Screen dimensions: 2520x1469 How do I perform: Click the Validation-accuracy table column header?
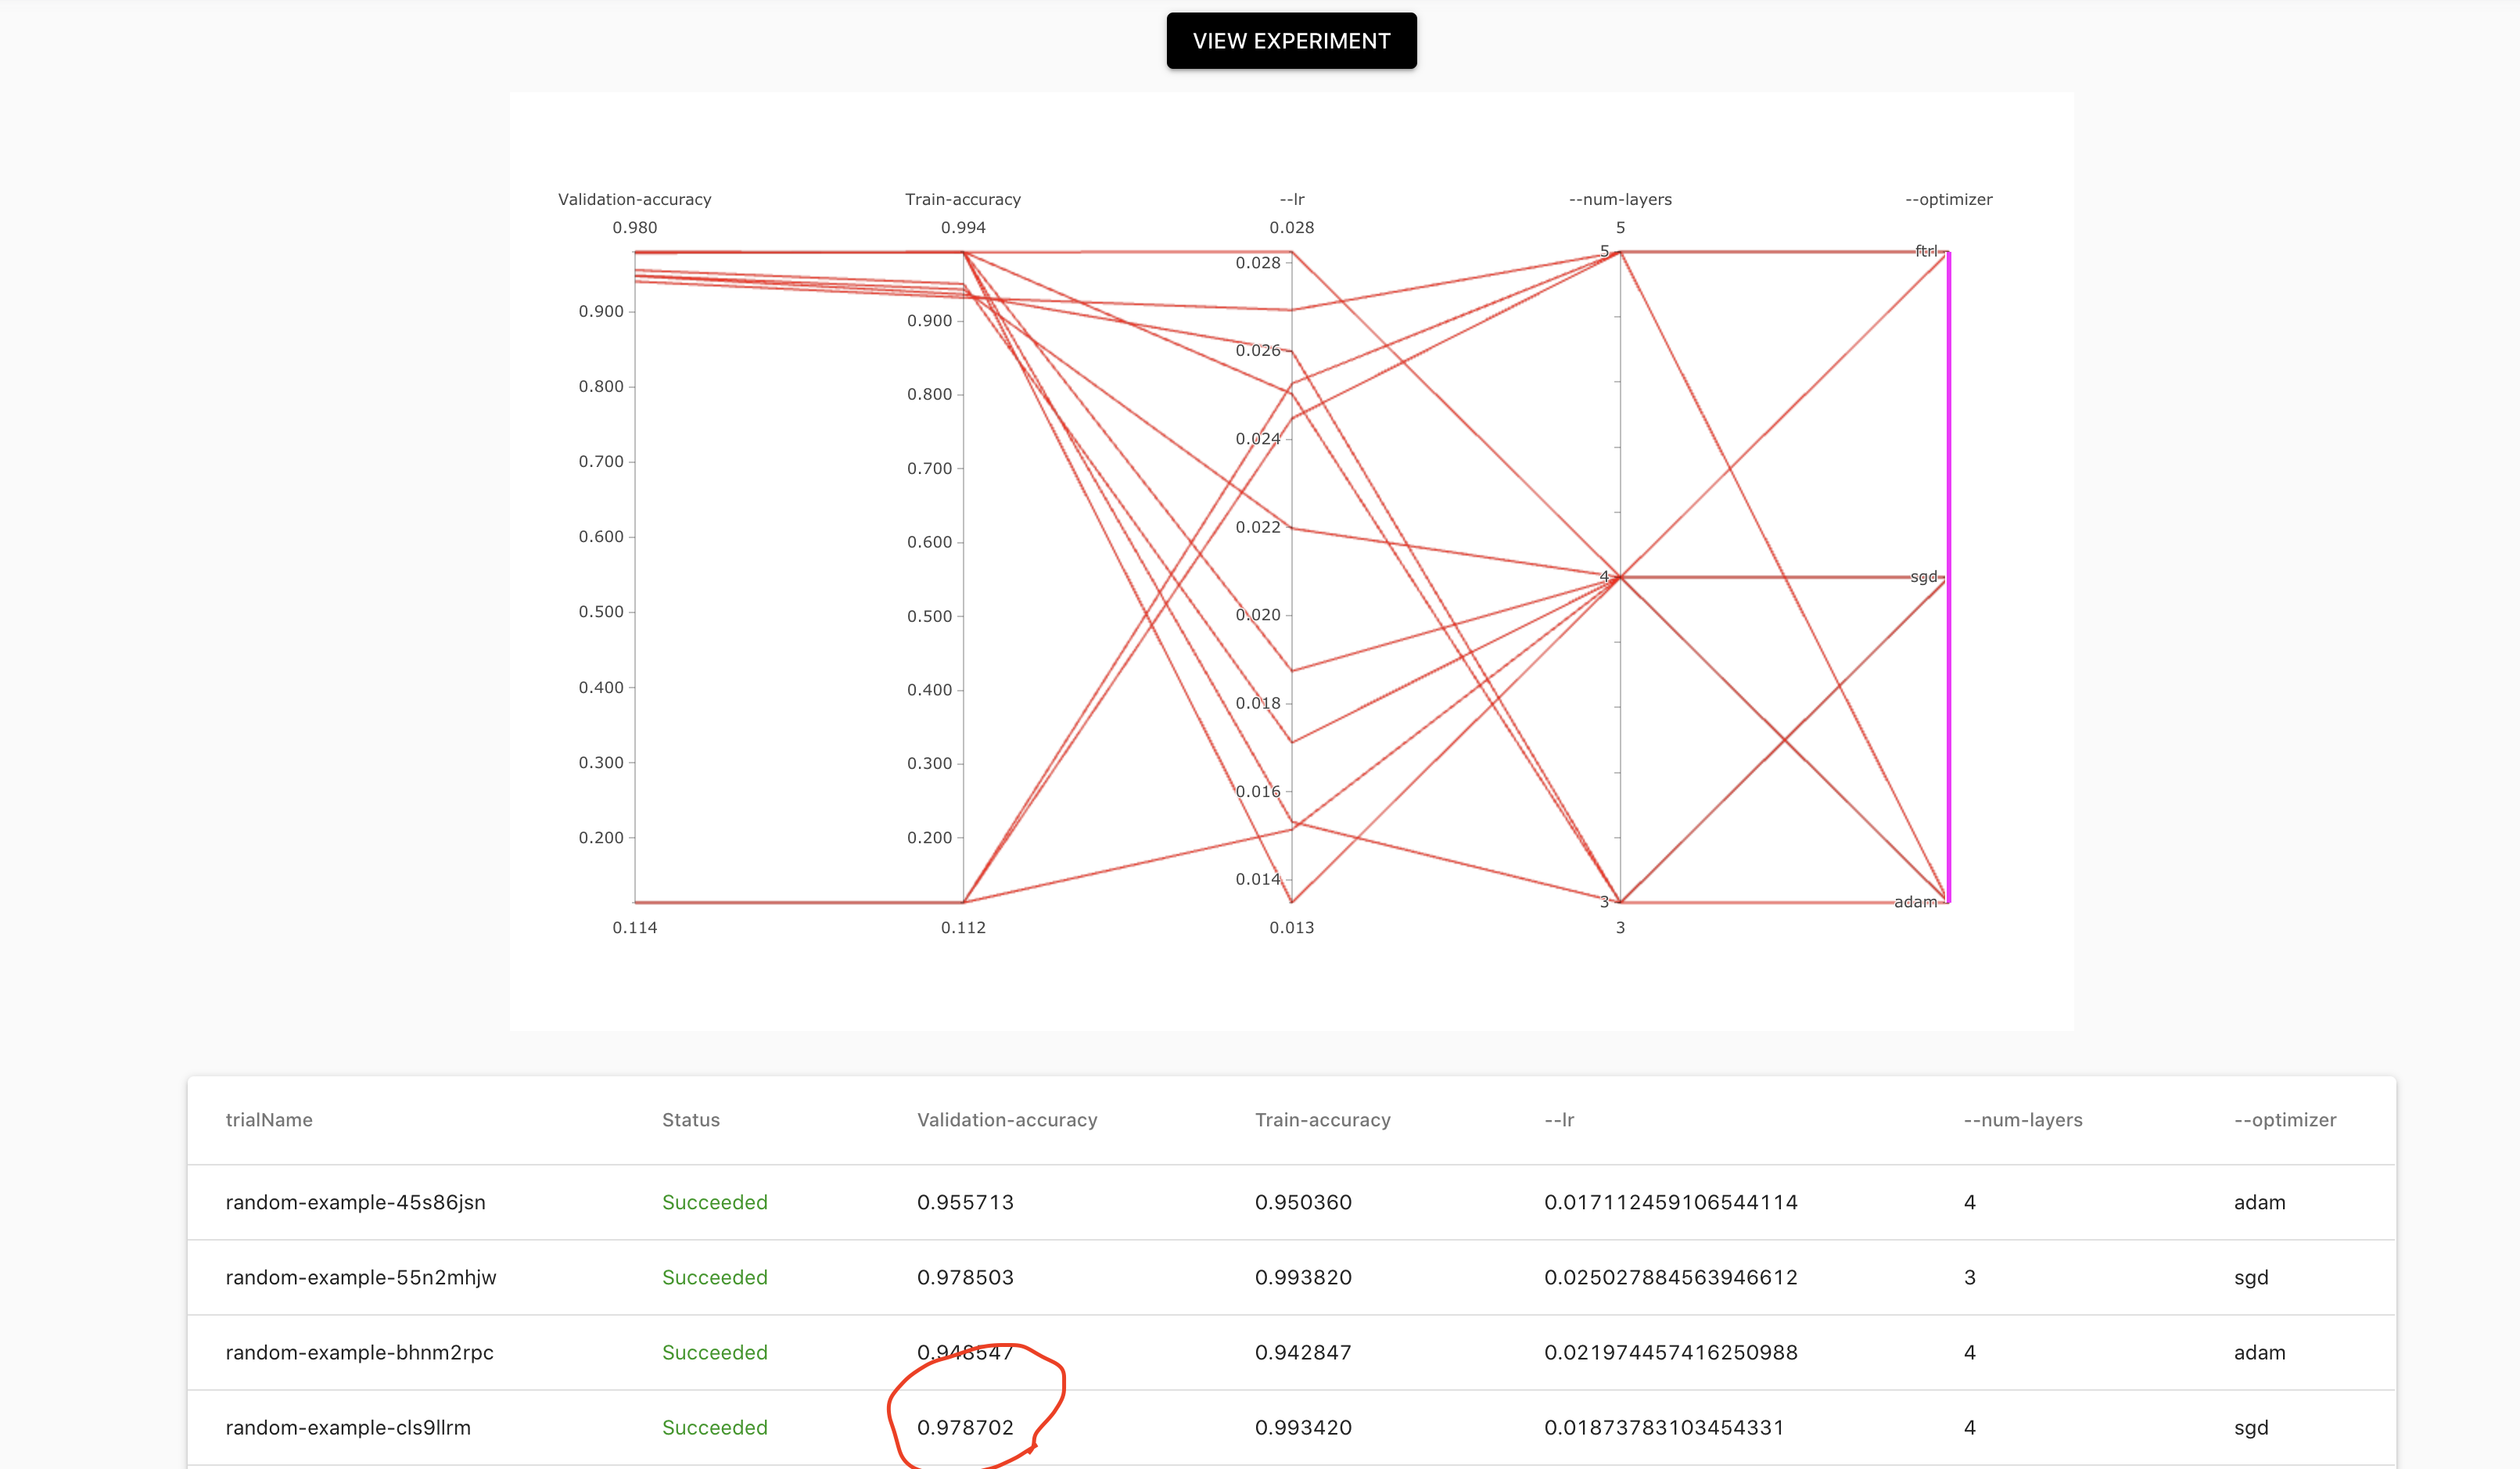(1006, 1120)
